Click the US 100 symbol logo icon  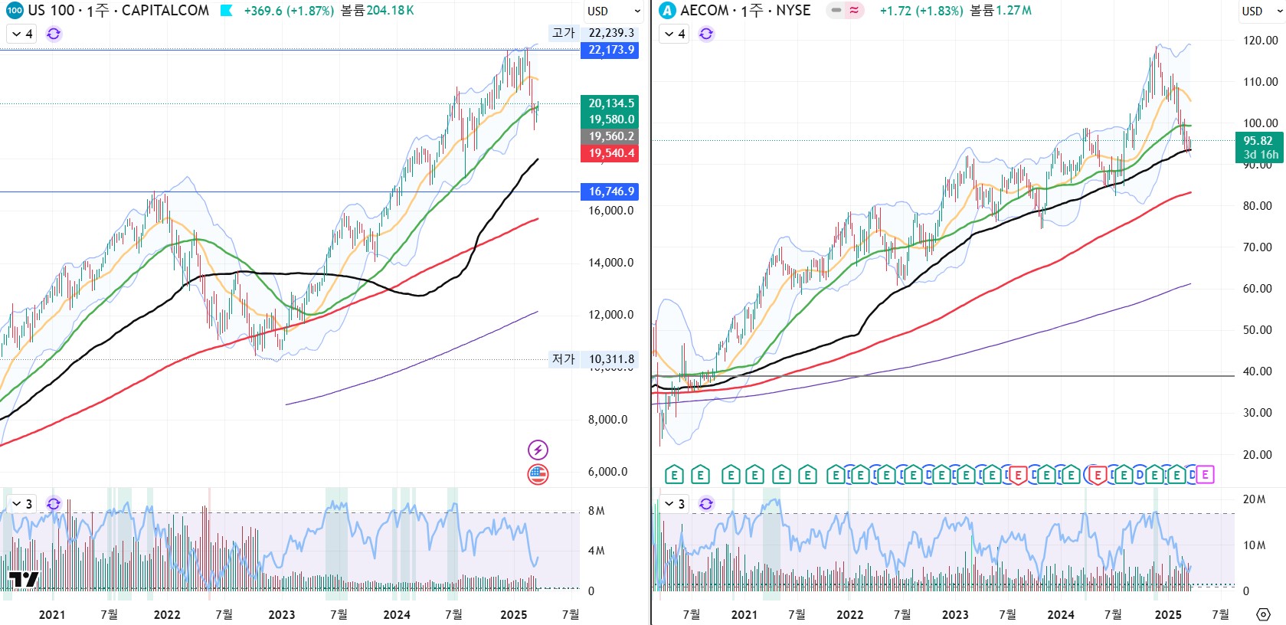click(15, 11)
